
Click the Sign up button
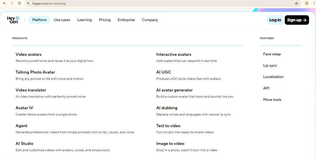tap(297, 20)
